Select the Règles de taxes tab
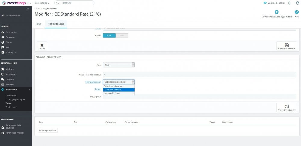301x146 pixels. tap(56, 24)
